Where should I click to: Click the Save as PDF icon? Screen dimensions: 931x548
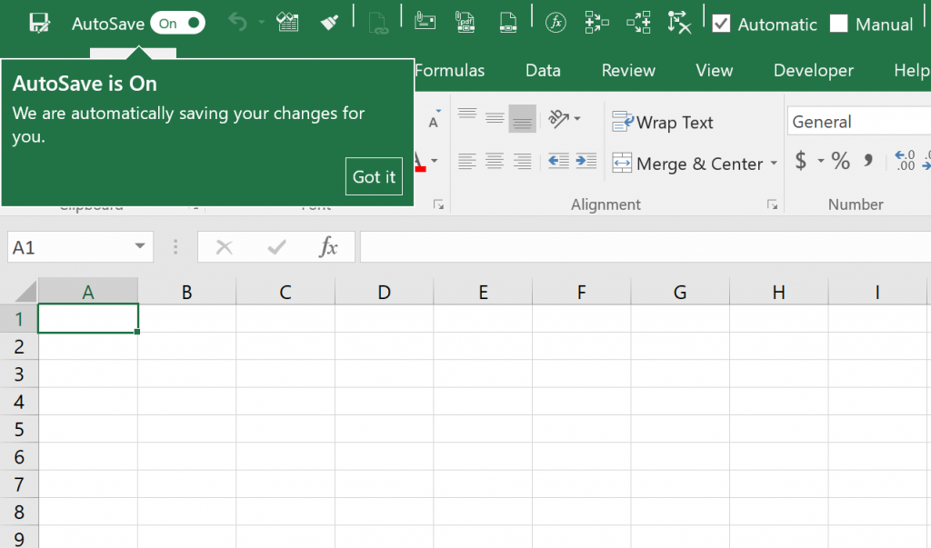465,22
